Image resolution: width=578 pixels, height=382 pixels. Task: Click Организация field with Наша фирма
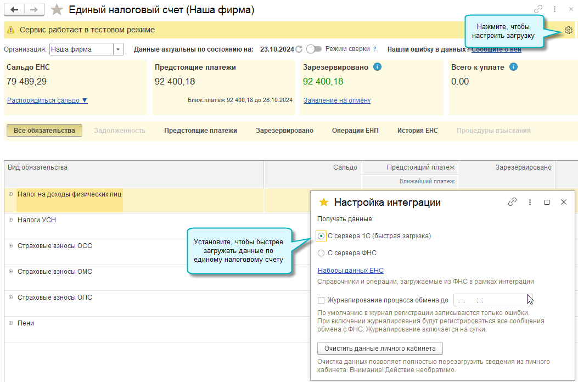coord(81,49)
